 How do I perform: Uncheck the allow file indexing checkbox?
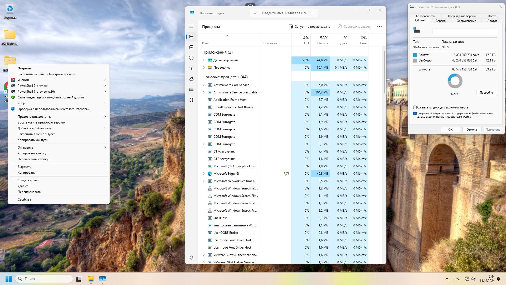tap(415, 113)
